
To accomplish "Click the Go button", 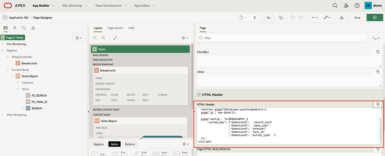I will point(269,18).
